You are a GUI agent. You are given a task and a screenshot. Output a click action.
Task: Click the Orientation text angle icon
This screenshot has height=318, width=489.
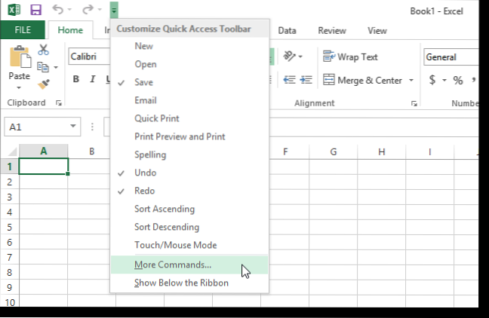click(x=289, y=57)
